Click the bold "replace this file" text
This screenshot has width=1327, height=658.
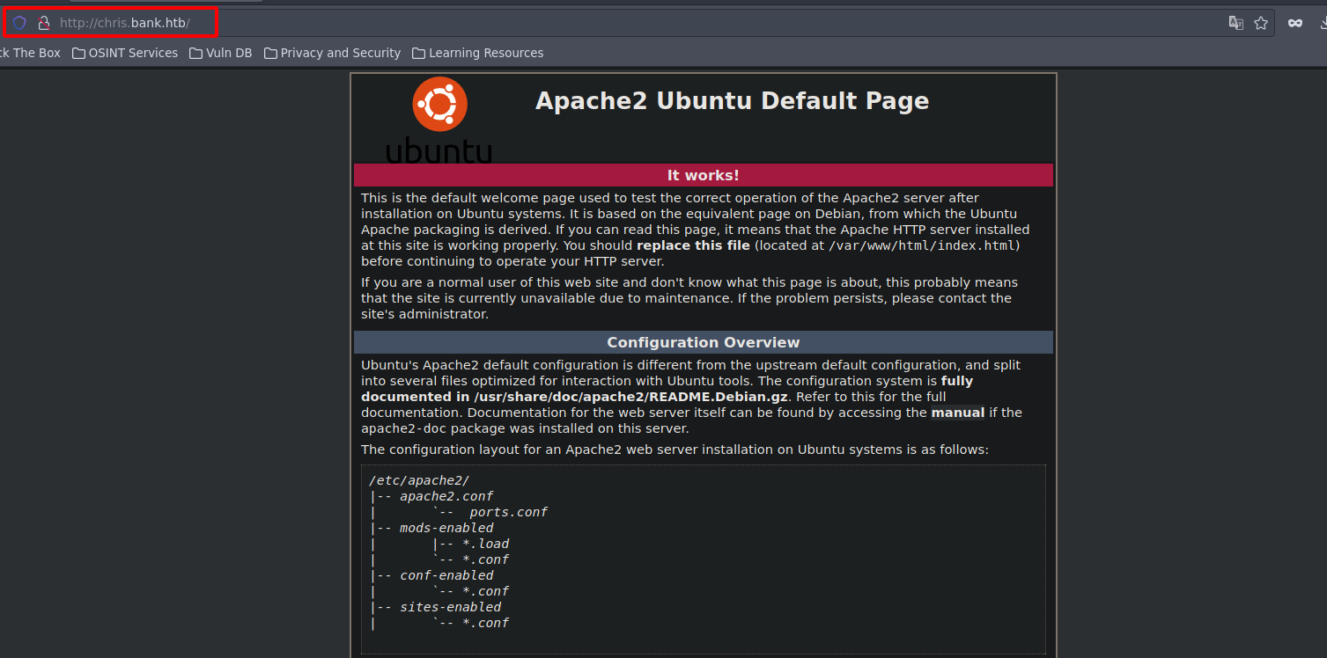click(693, 245)
